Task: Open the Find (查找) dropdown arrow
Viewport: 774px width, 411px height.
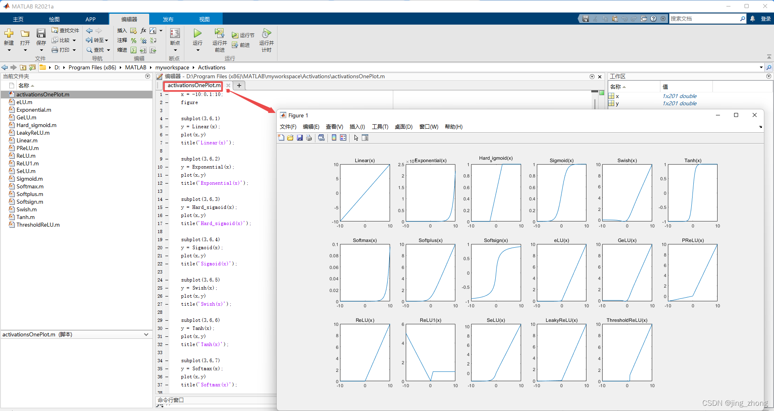Action: pos(108,50)
